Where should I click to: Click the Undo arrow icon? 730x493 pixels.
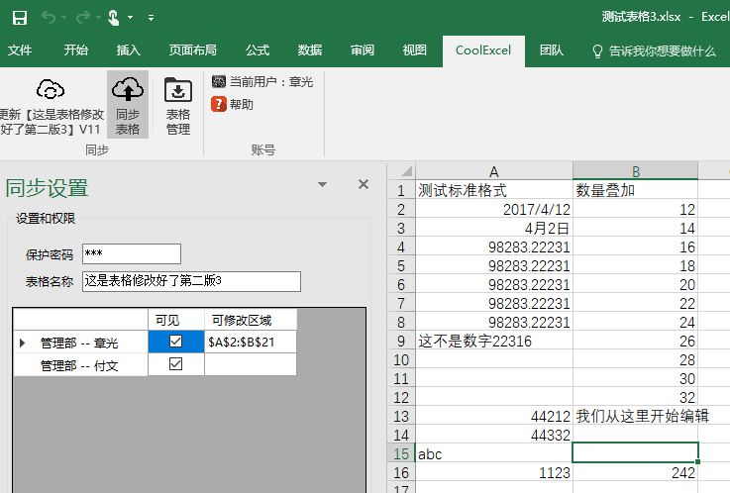(49, 17)
